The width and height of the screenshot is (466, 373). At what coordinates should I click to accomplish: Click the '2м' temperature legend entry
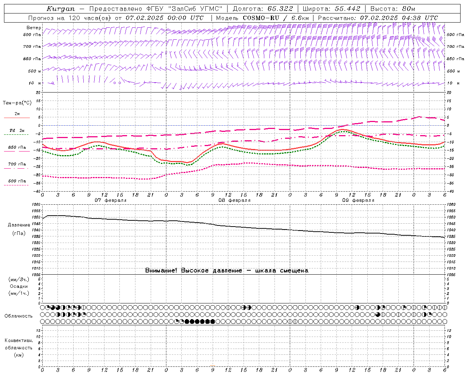coord(17,114)
